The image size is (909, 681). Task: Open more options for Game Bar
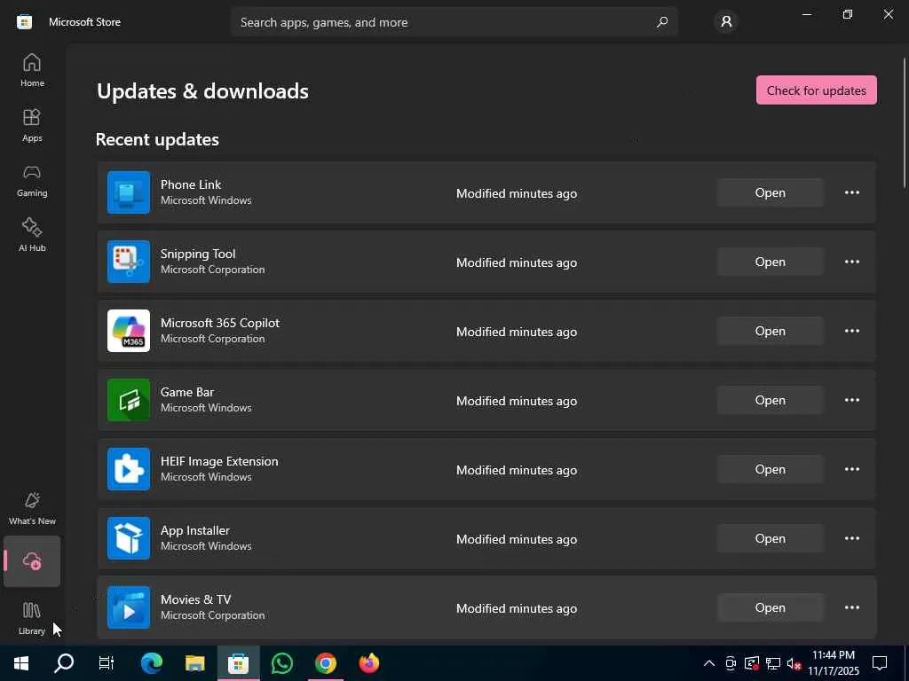point(851,400)
